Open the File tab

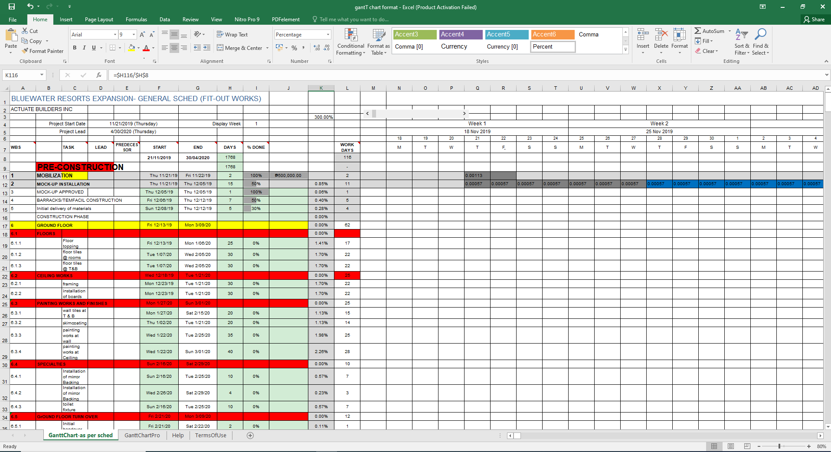click(x=13, y=20)
